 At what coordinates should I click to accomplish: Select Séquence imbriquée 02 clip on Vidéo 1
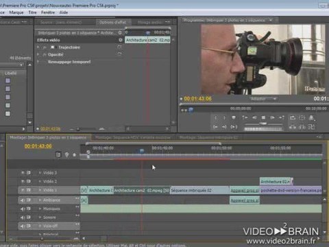[199, 190]
